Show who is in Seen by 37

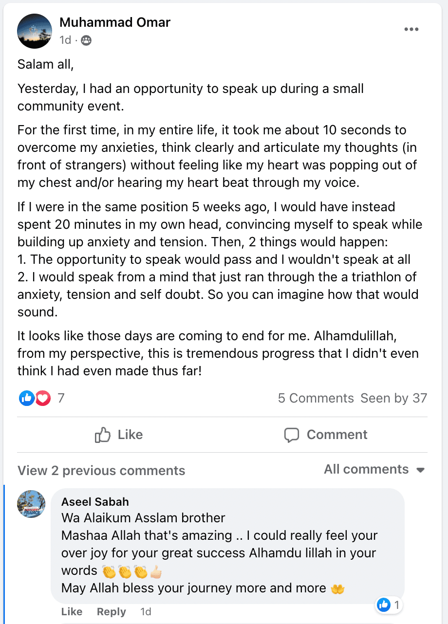click(x=393, y=398)
